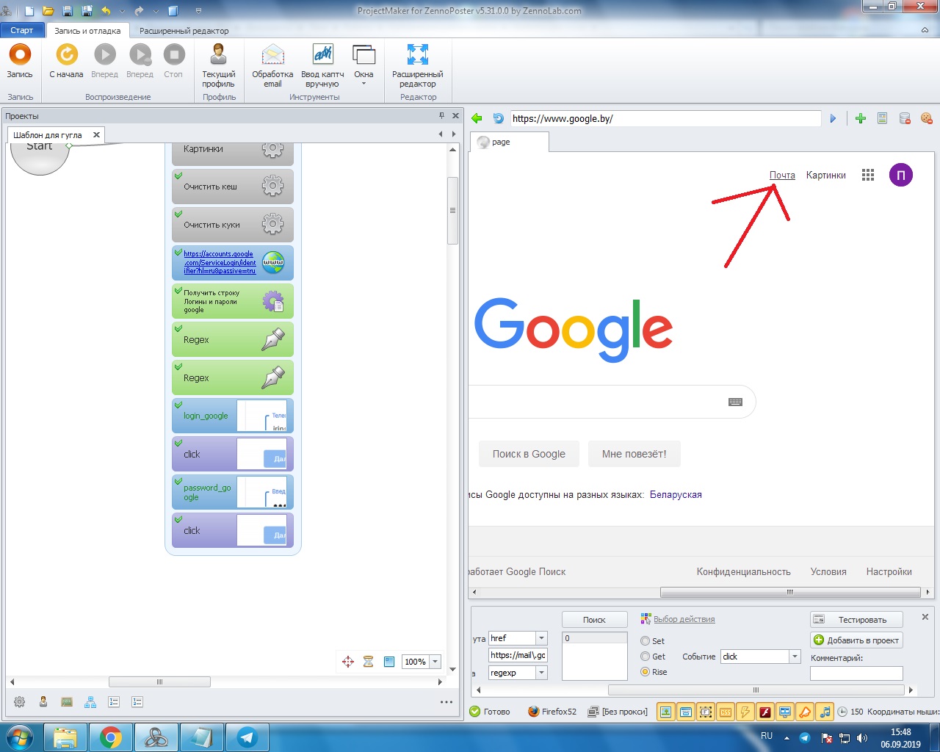940x752 pixels.
Task: Open the Google apps grid icon
Action: coord(868,175)
